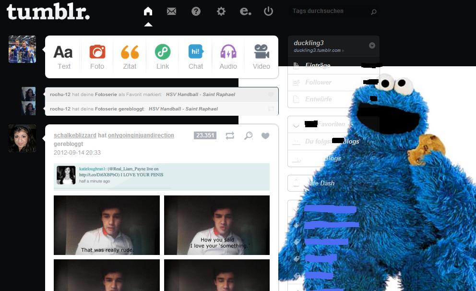
Task: Show the 23.351 notes count
Action: click(205, 135)
